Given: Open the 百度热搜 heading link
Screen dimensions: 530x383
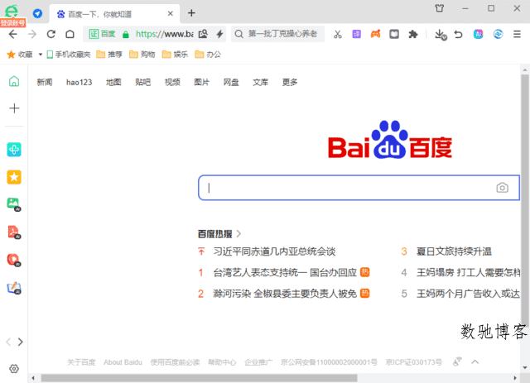Looking at the screenshot, I should pos(219,234).
